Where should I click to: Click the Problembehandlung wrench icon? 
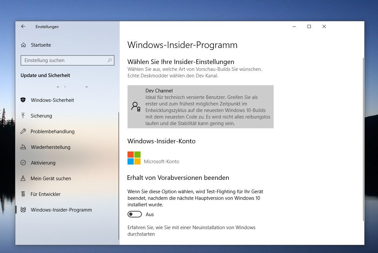[23, 131]
